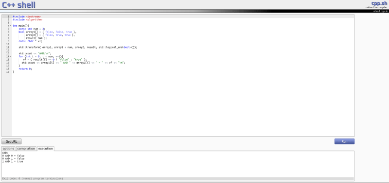Click the "AND:" output header line
This screenshot has width=389, height=183.
click(x=5, y=153)
